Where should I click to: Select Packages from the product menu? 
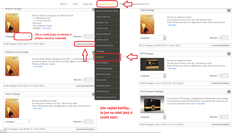pyautogui.click(x=107, y=57)
